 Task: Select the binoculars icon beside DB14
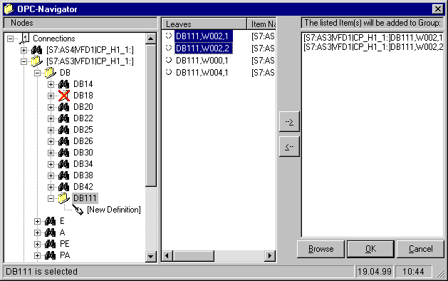pos(63,84)
